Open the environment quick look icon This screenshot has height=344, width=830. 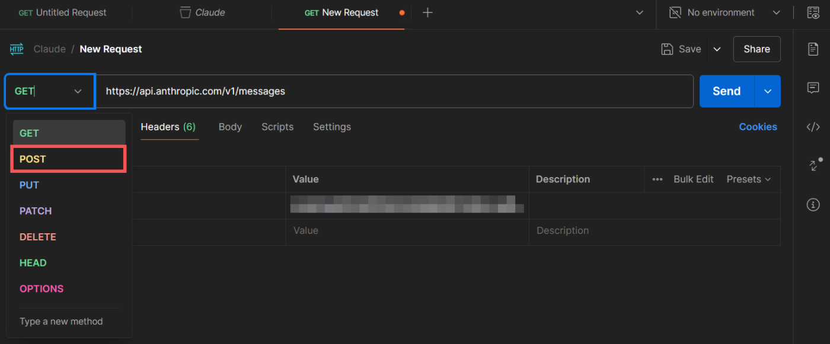[x=813, y=12]
